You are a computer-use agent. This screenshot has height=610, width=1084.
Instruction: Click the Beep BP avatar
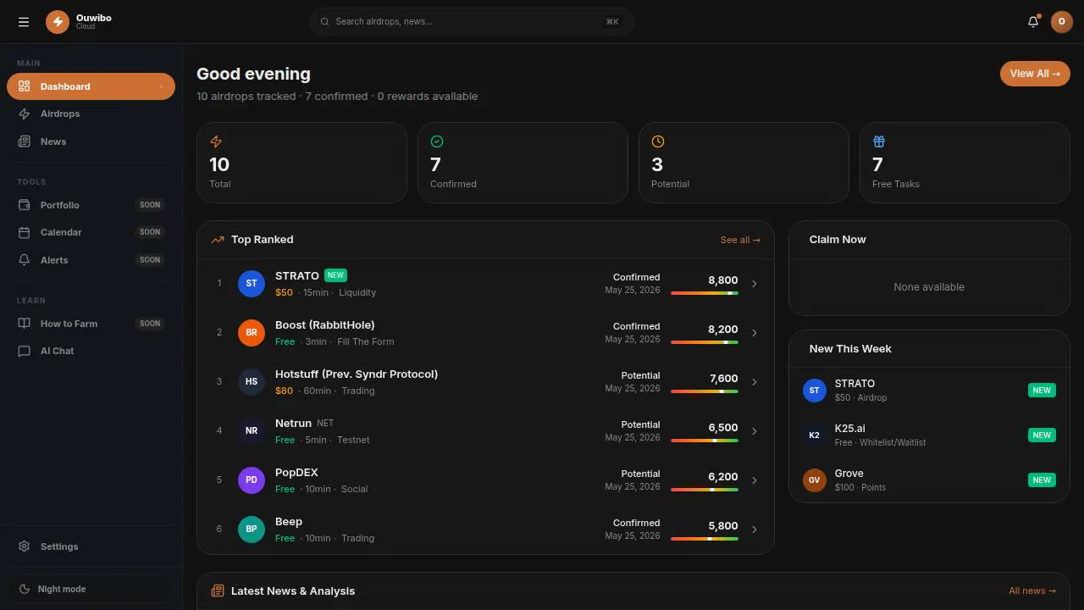coord(252,530)
